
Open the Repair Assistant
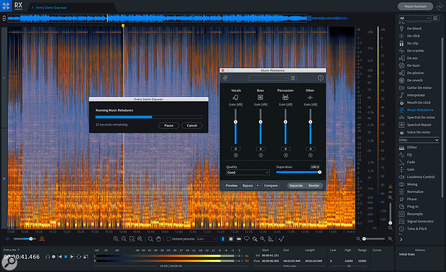coord(415,6)
